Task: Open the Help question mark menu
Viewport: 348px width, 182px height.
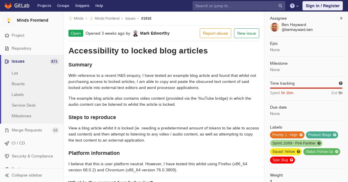Action: click(294, 6)
